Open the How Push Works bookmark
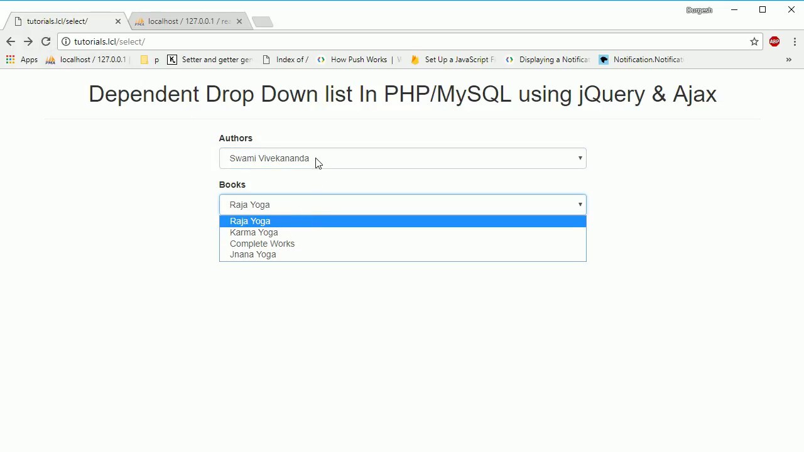 point(359,60)
